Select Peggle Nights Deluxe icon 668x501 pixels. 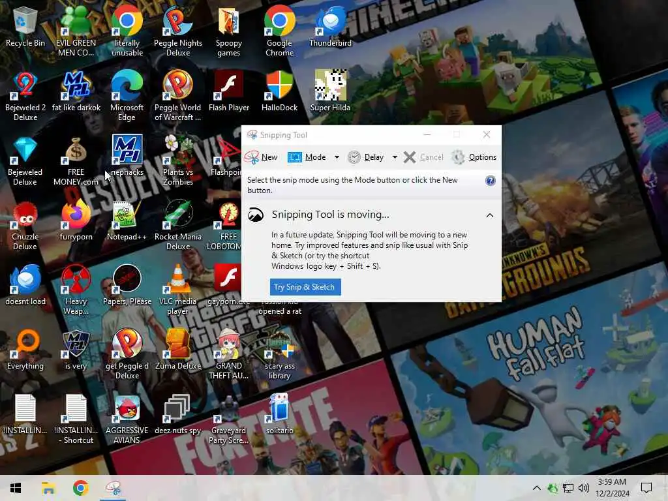click(x=178, y=31)
